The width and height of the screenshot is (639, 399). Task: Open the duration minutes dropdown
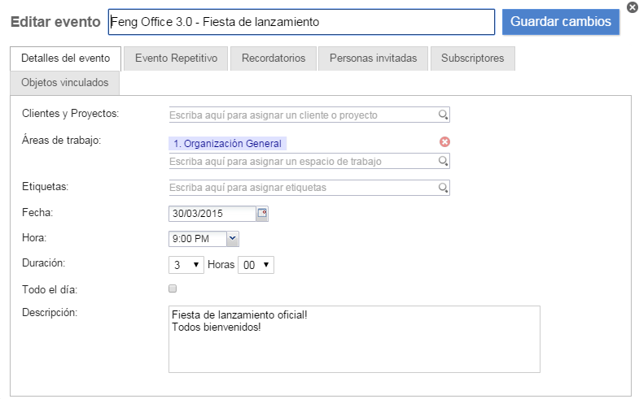[x=256, y=265]
